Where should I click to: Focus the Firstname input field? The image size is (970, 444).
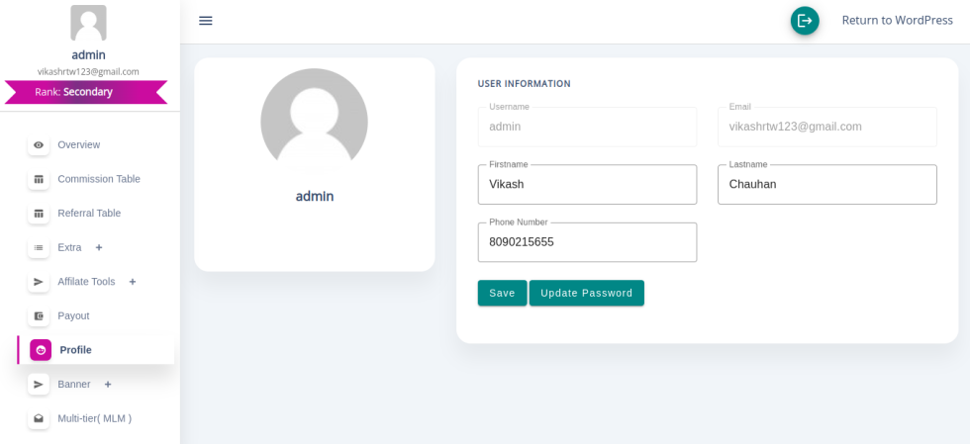click(x=587, y=185)
